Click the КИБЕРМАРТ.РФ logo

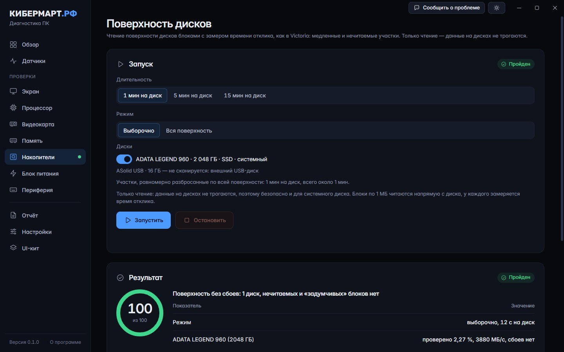coord(43,14)
